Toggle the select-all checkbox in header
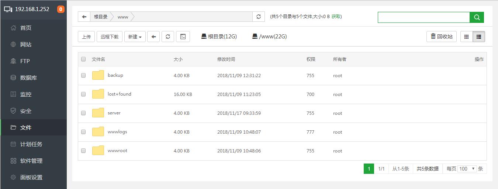This screenshot has width=498, height=189. click(83, 59)
